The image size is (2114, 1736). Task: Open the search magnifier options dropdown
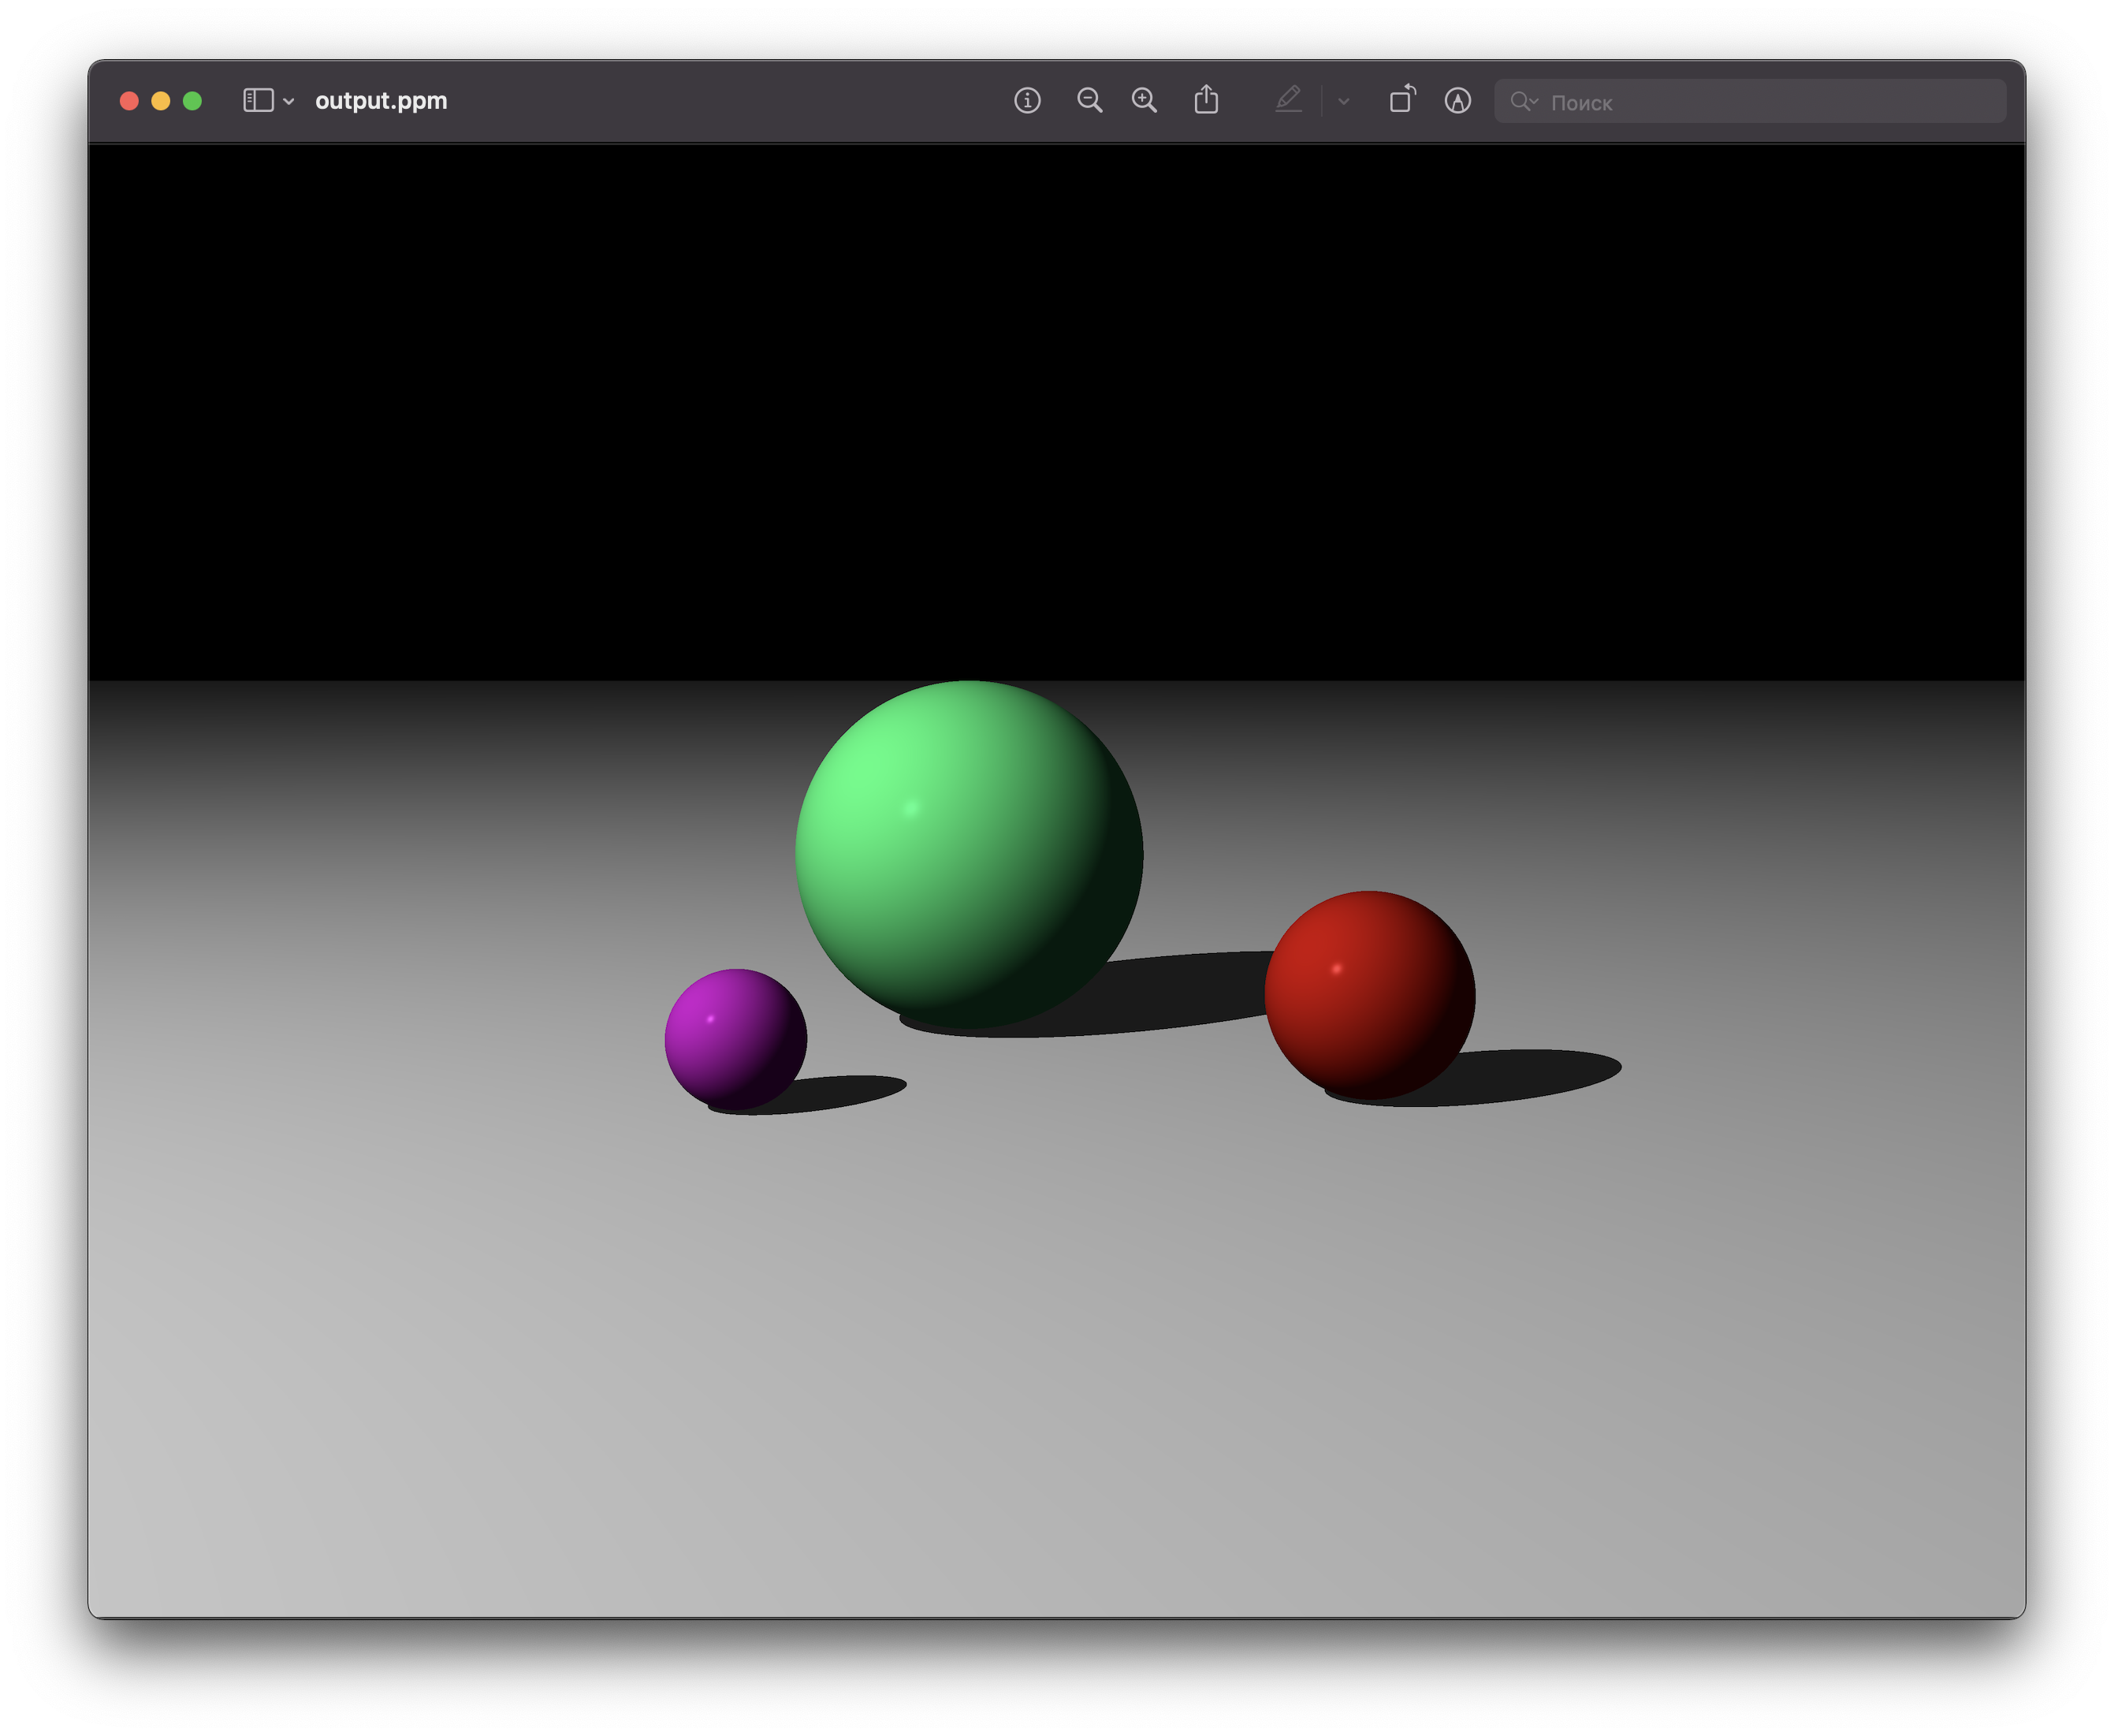[x=1524, y=102]
